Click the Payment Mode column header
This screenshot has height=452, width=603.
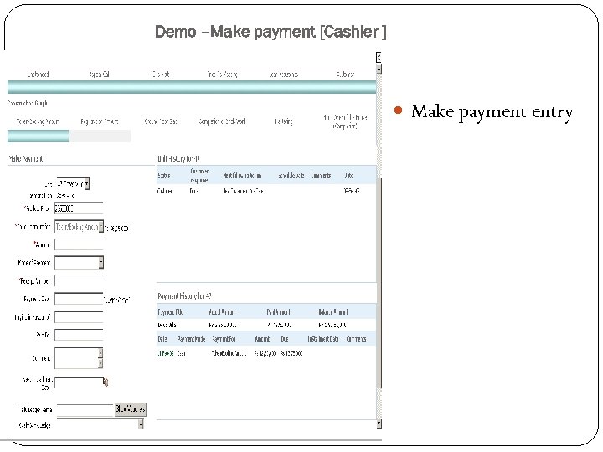[x=192, y=339]
